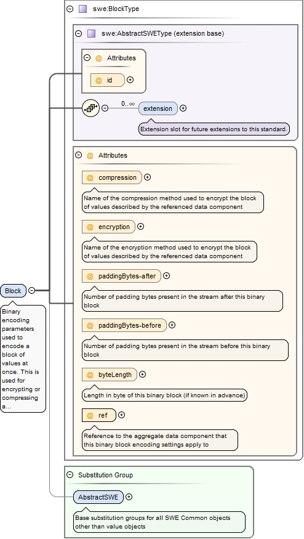Expand the extension element plus button
This screenshot has width=304, height=539.
pyautogui.click(x=183, y=108)
